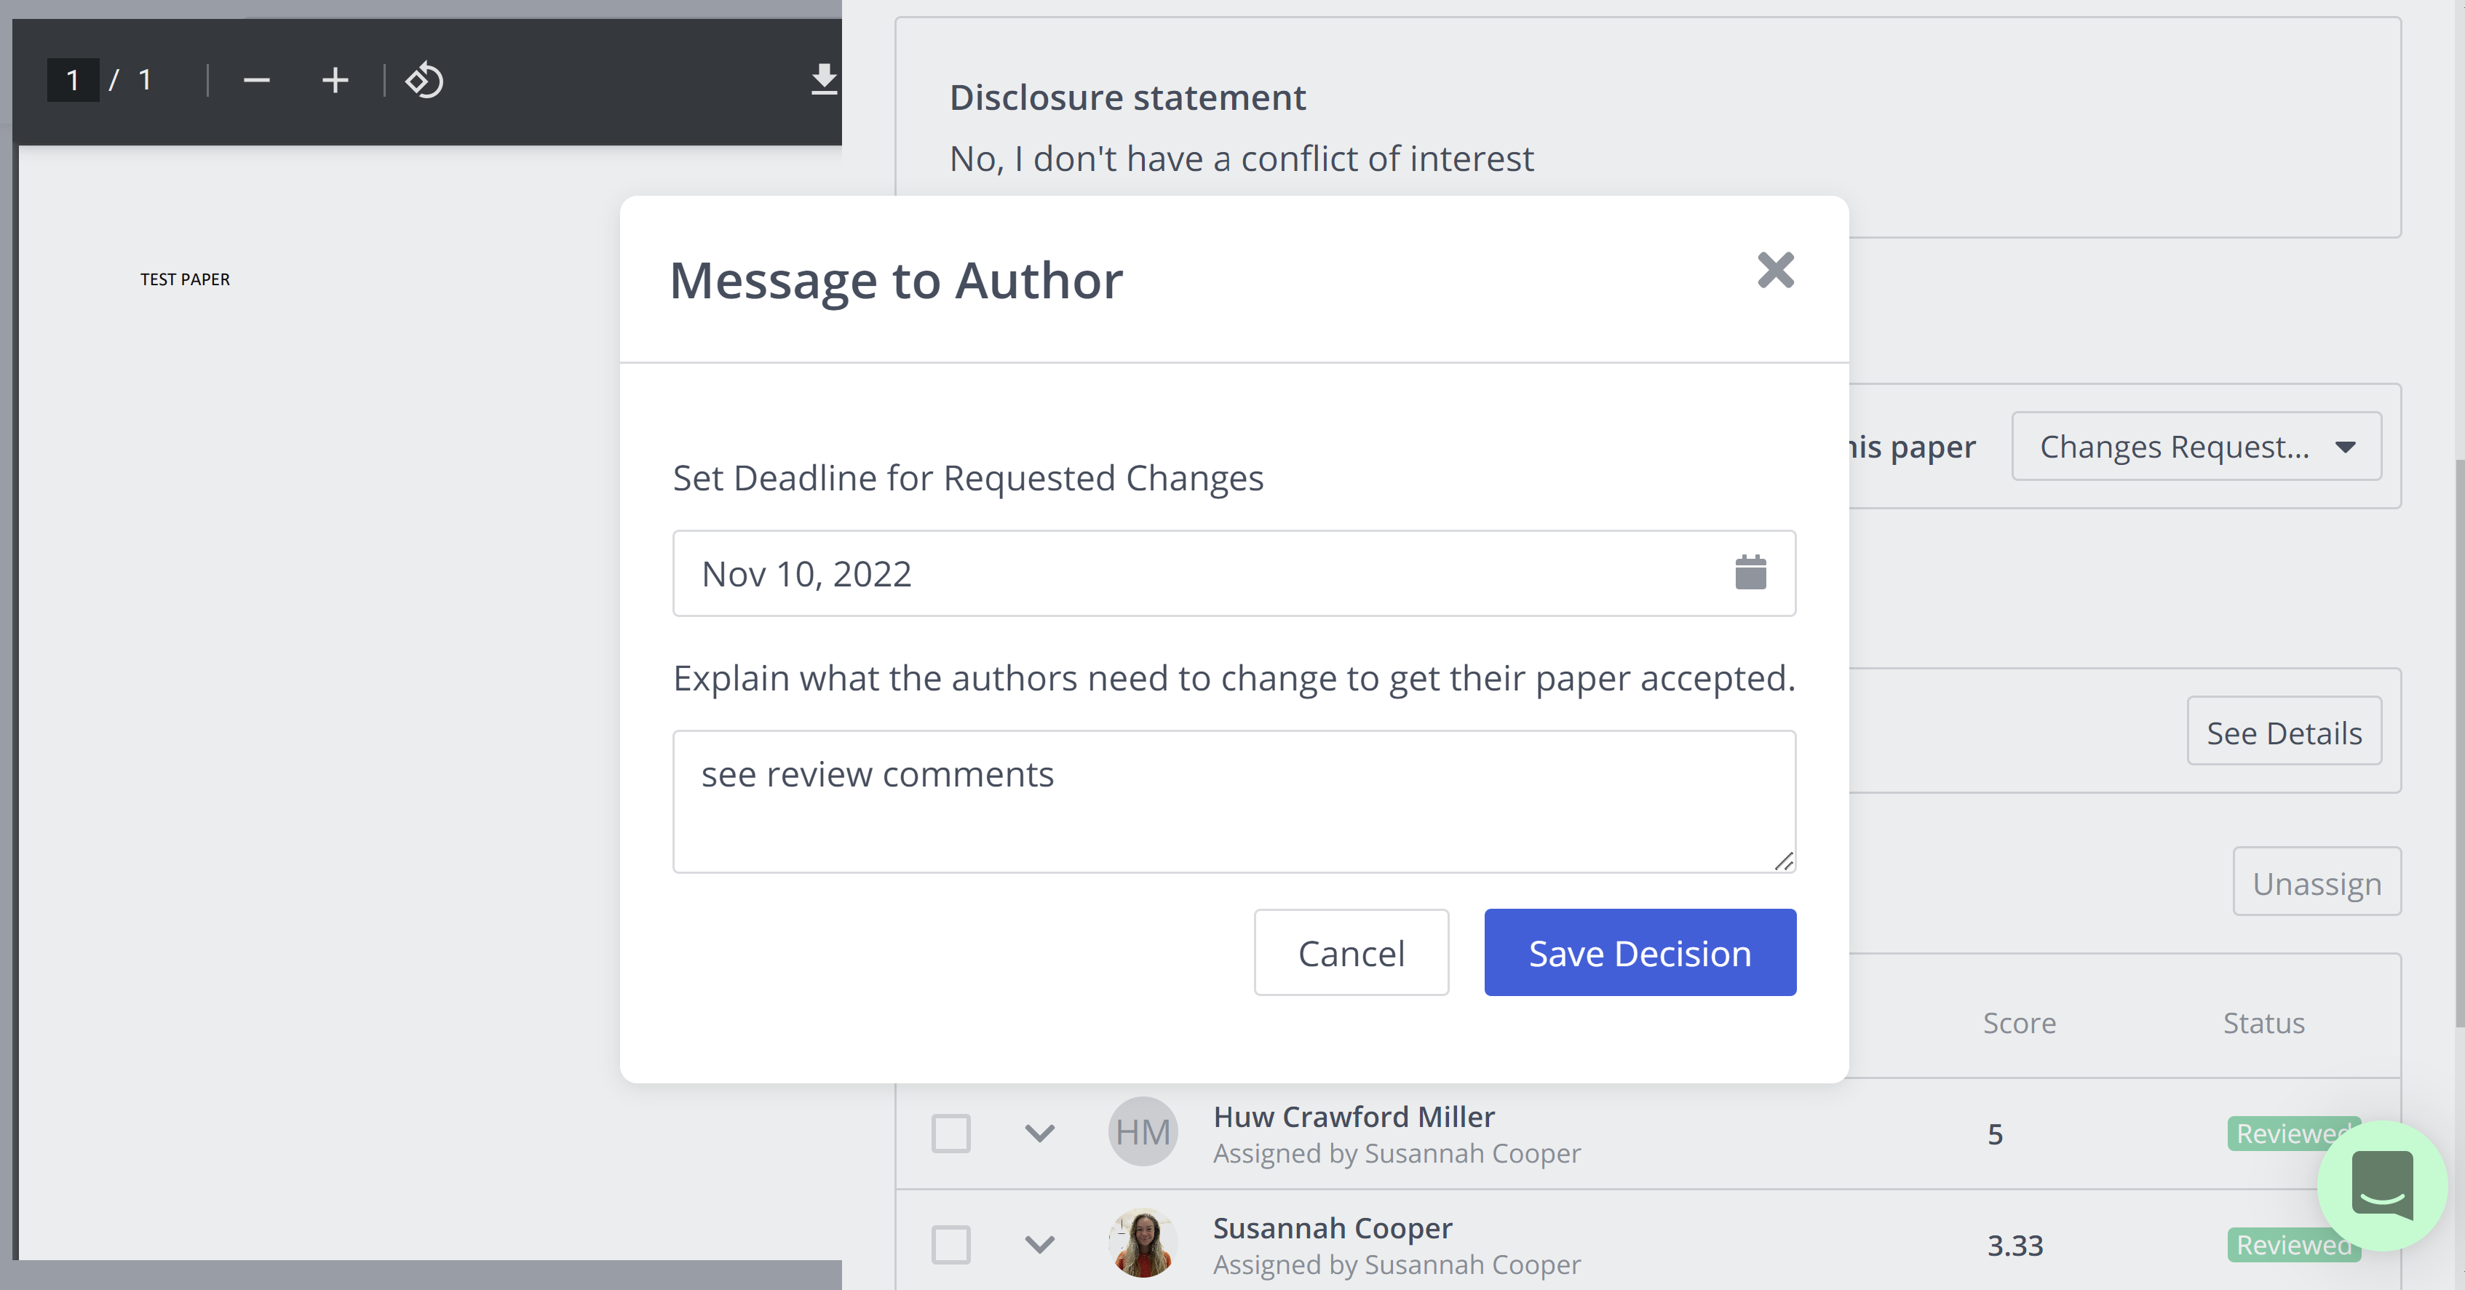This screenshot has height=1290, width=2465.
Task: Close the Message to Author dialog
Action: 1775,271
